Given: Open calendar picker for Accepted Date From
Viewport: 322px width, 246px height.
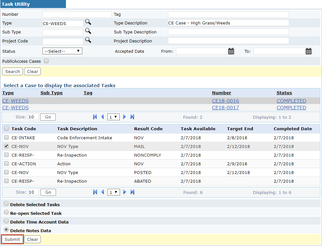Looking at the screenshot, I should click(x=231, y=51).
